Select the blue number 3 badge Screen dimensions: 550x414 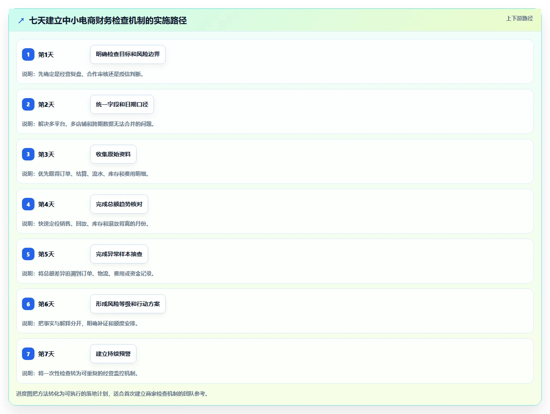point(28,154)
